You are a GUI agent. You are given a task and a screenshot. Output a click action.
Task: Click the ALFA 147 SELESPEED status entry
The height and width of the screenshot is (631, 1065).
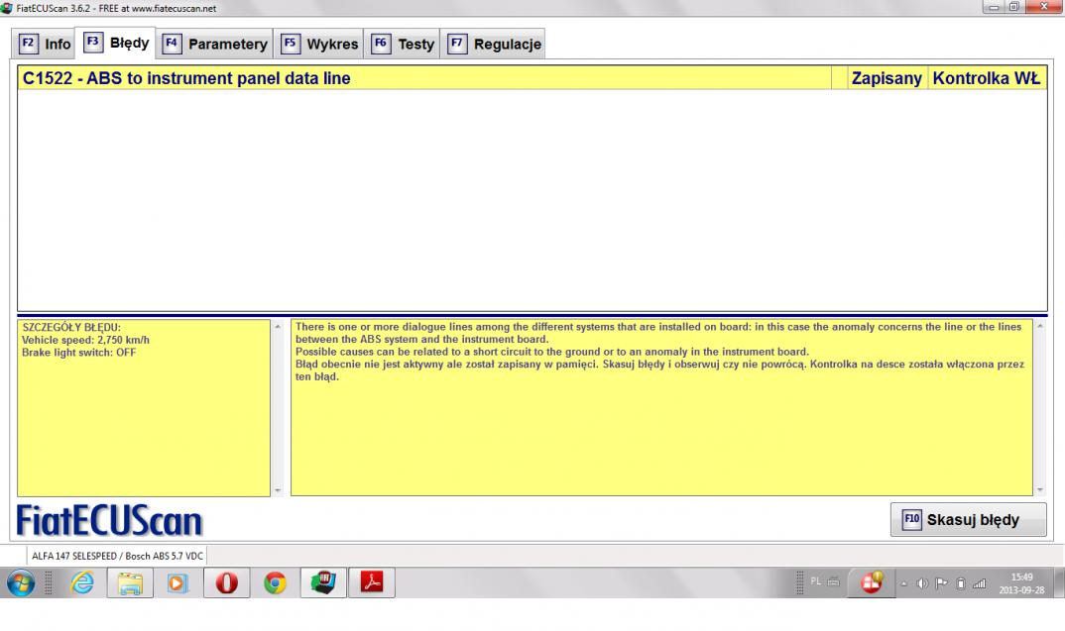point(117,556)
